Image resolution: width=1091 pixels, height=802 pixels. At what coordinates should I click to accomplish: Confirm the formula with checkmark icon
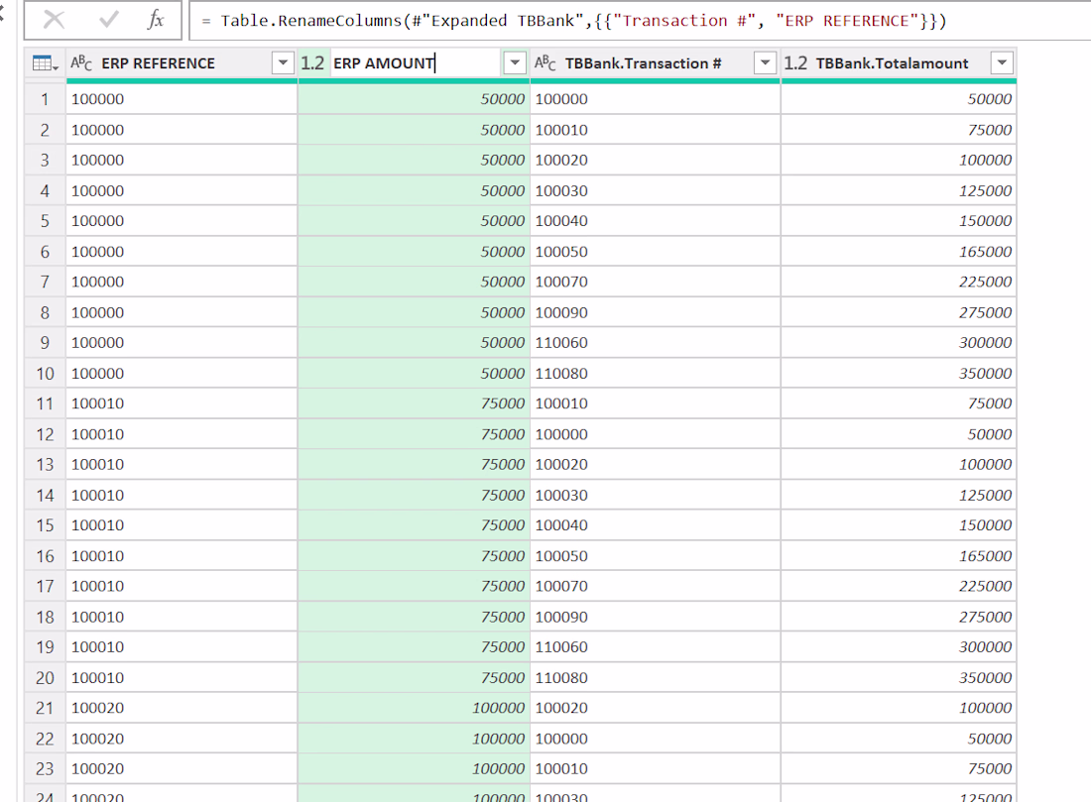pyautogui.click(x=108, y=20)
